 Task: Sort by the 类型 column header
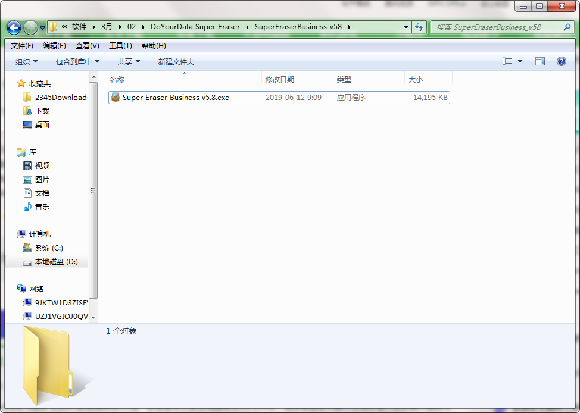369,79
